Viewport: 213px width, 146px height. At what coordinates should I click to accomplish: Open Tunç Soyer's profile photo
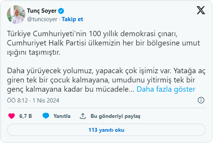pos(16,15)
